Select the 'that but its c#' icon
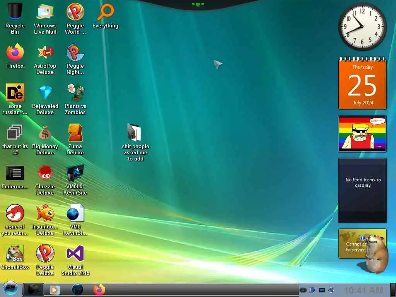The width and height of the screenshot is (396, 297). pos(15,139)
